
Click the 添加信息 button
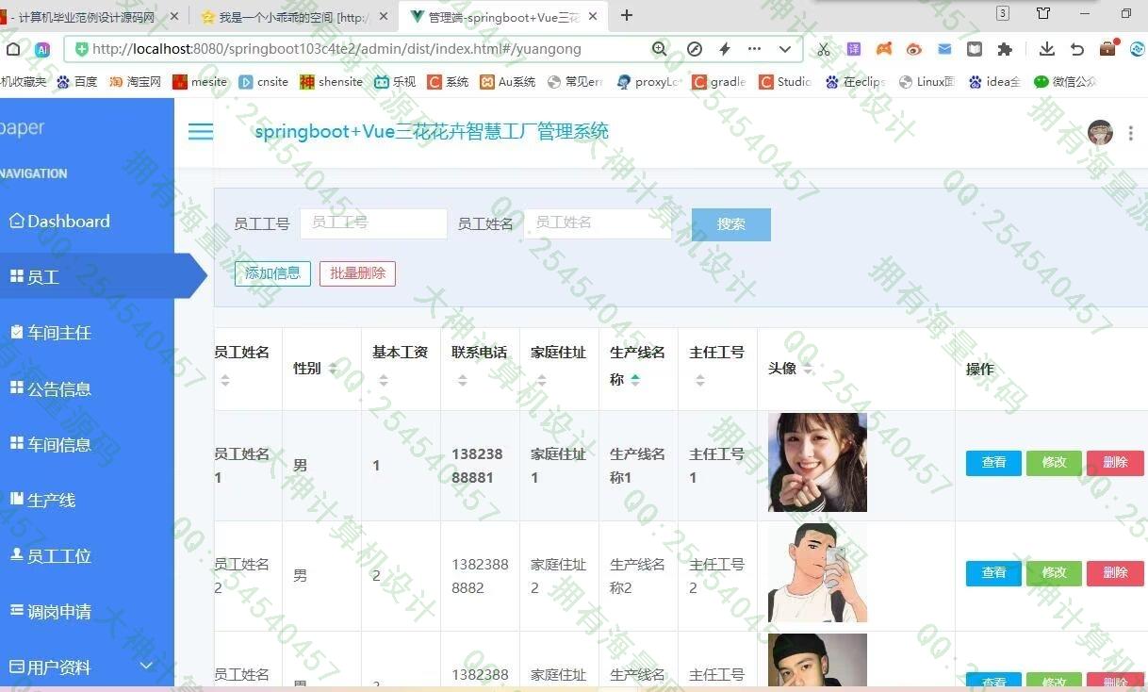pyautogui.click(x=272, y=273)
